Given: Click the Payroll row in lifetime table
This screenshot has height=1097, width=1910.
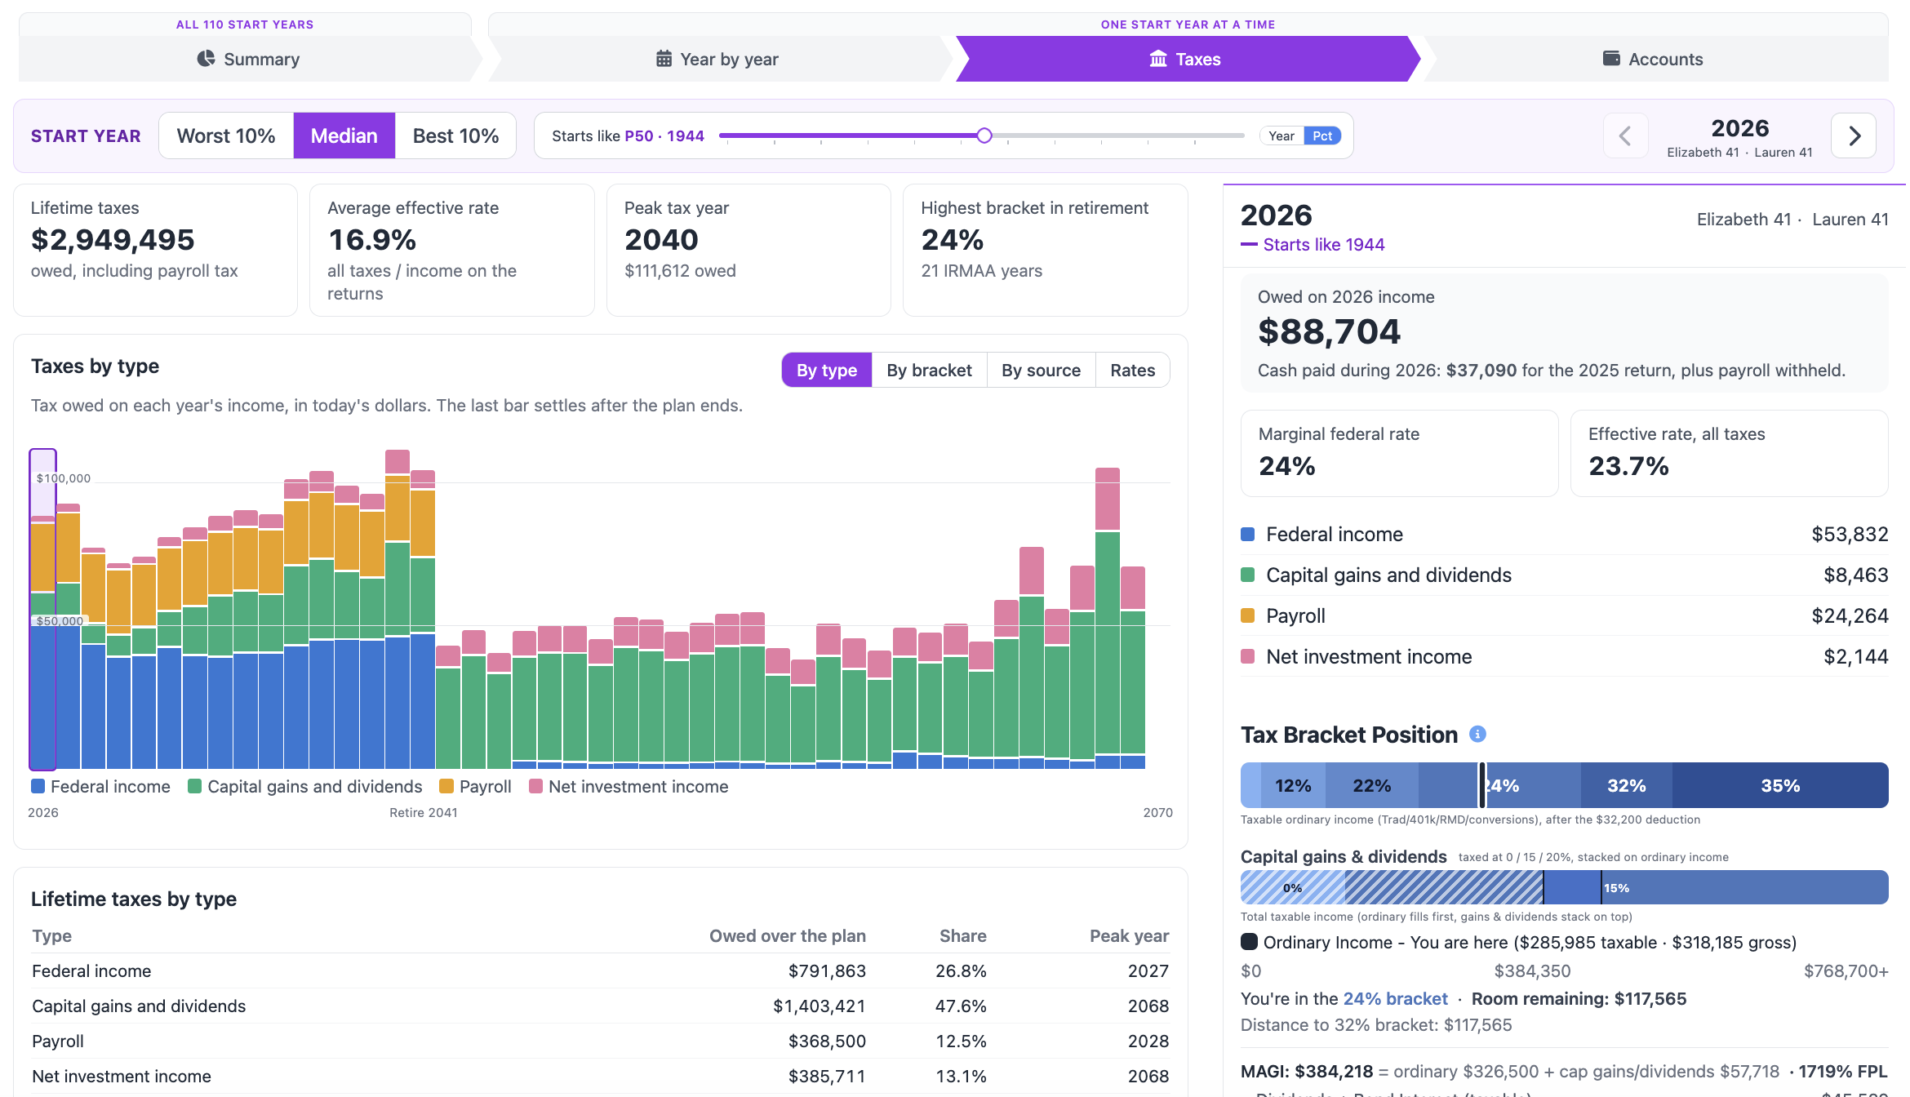Looking at the screenshot, I should [x=600, y=1041].
